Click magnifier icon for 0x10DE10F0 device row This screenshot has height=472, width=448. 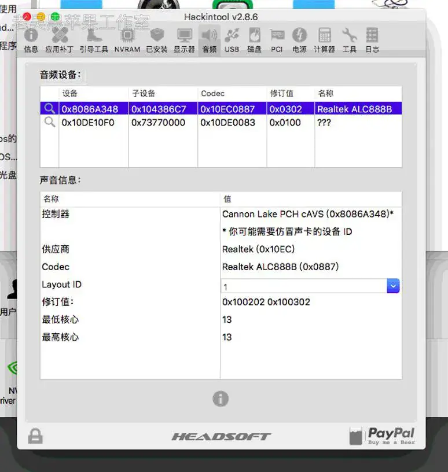49,122
